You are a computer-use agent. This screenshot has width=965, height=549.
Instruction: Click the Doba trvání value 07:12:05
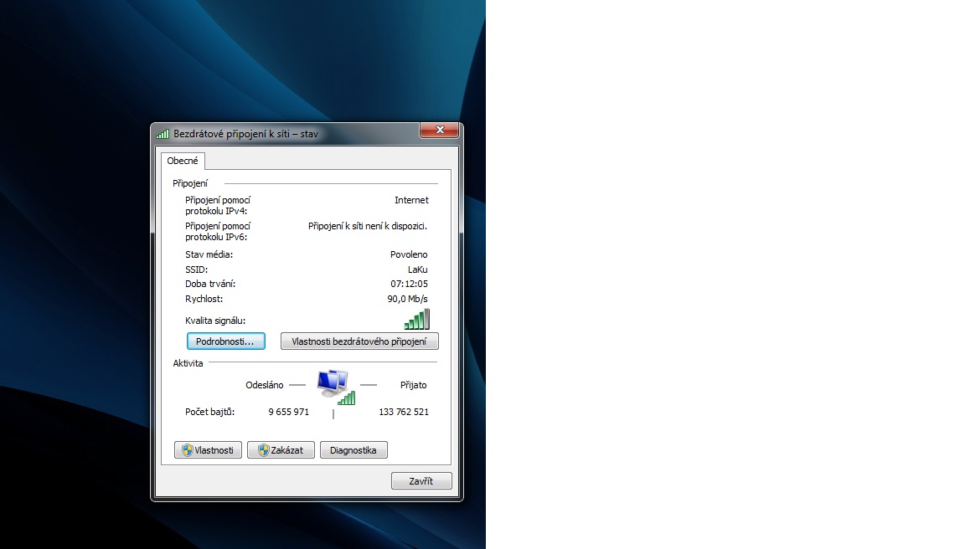[x=409, y=284]
